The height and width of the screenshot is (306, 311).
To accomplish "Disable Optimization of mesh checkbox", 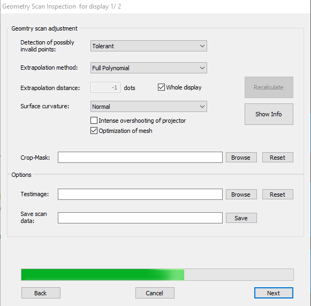I will click(94, 131).
